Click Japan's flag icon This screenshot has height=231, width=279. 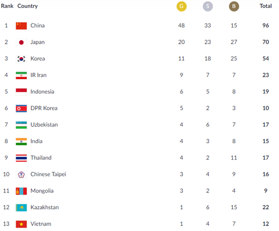click(x=21, y=43)
